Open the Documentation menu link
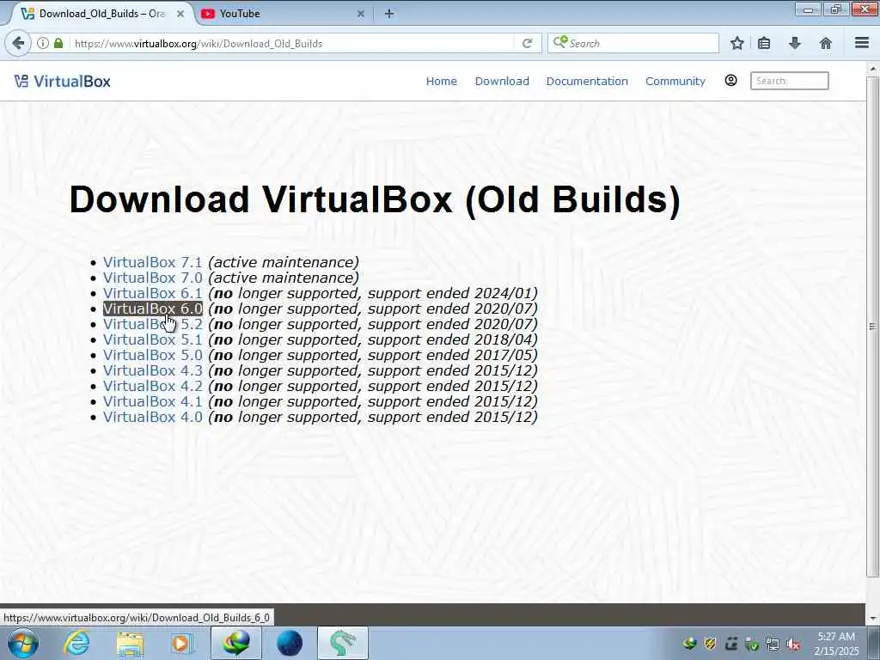880x660 pixels. click(587, 82)
